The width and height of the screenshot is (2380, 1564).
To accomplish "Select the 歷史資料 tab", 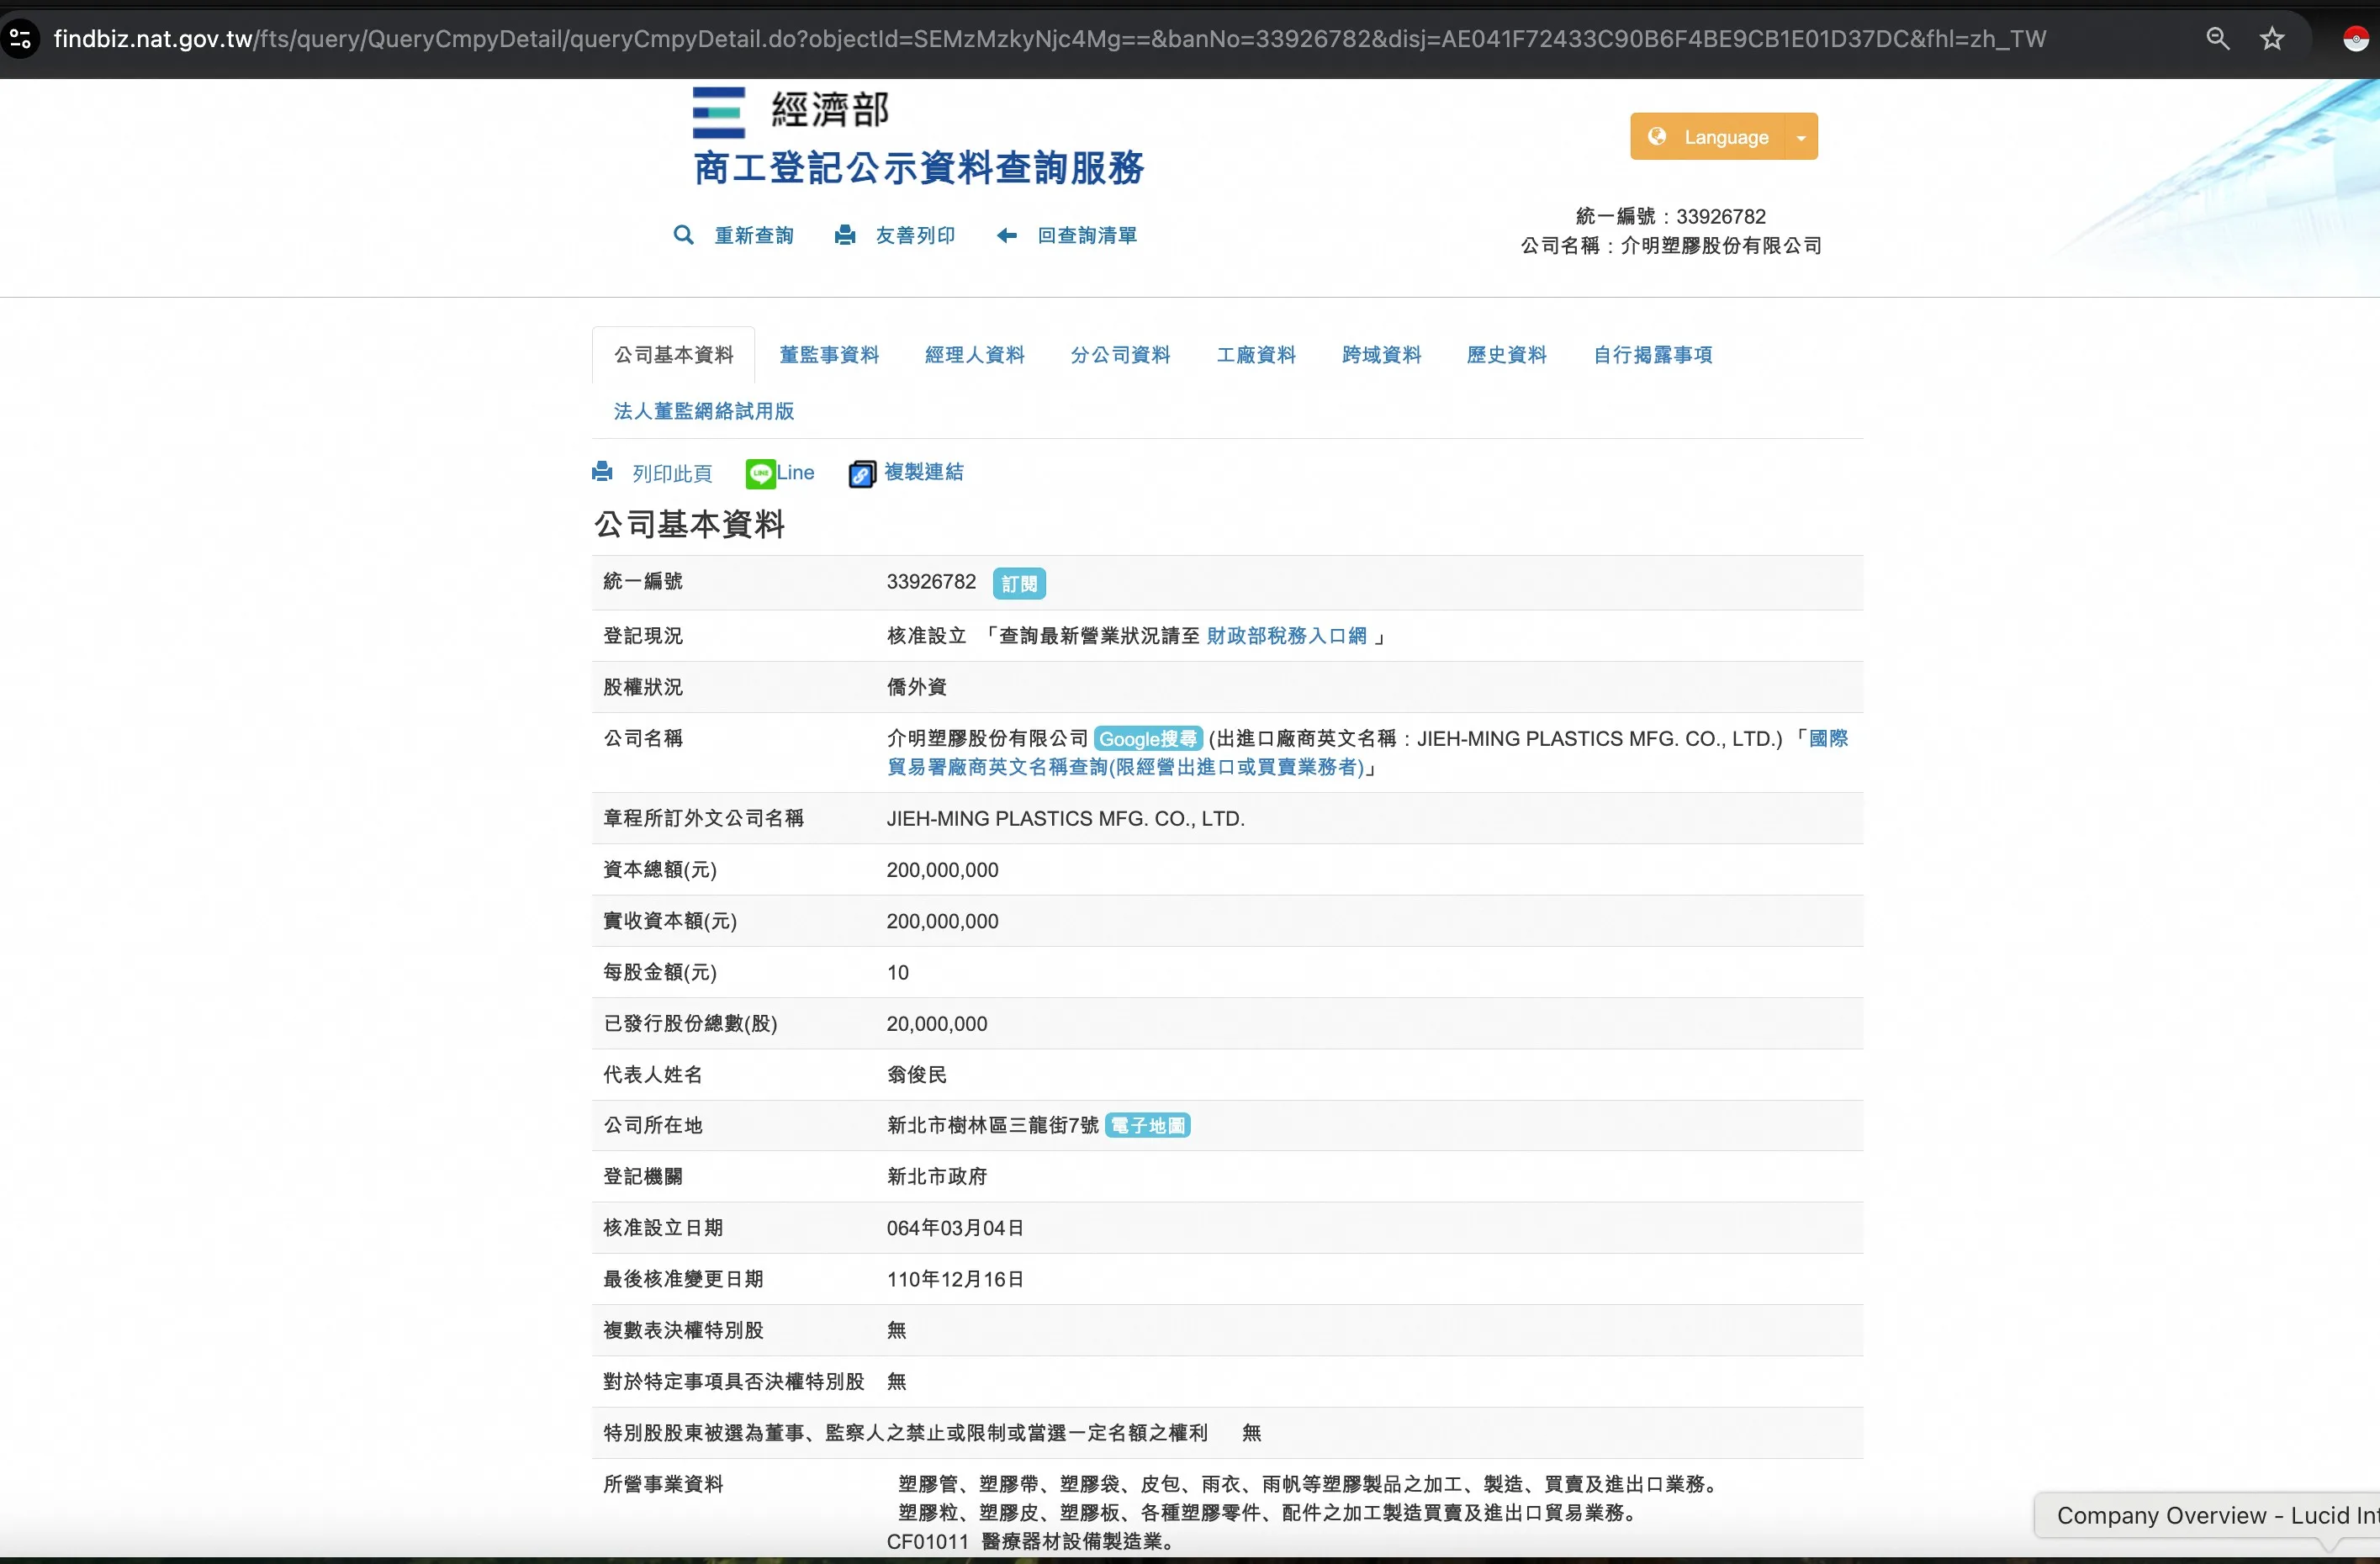I will (1506, 355).
